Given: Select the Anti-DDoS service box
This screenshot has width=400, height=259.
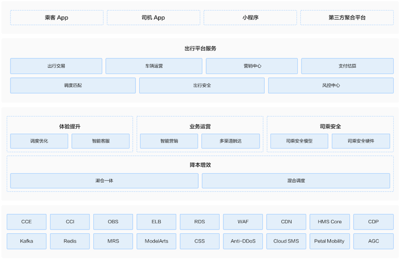Looking at the screenshot, I should (243, 241).
